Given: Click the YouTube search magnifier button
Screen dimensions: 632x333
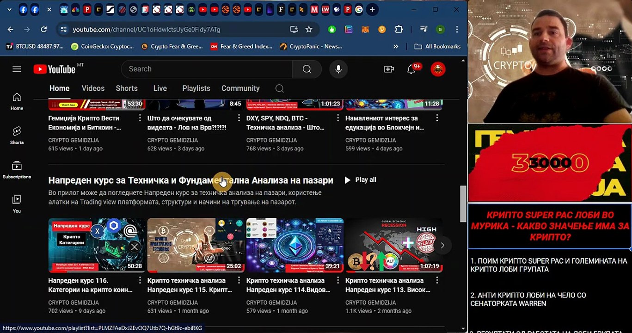Looking at the screenshot, I should tap(307, 69).
